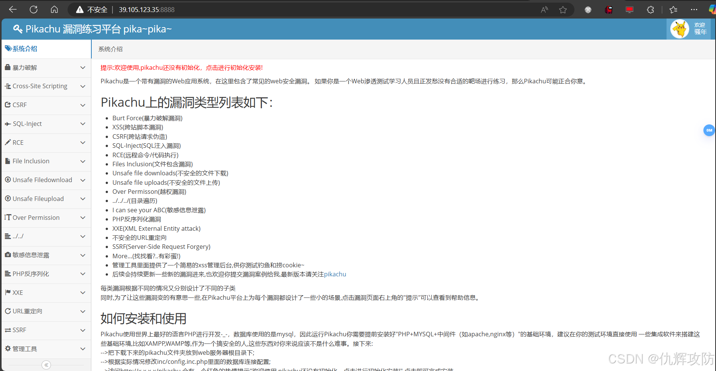Click the RCE pencil icon
Screen dimensions: 716x371
click(8, 142)
